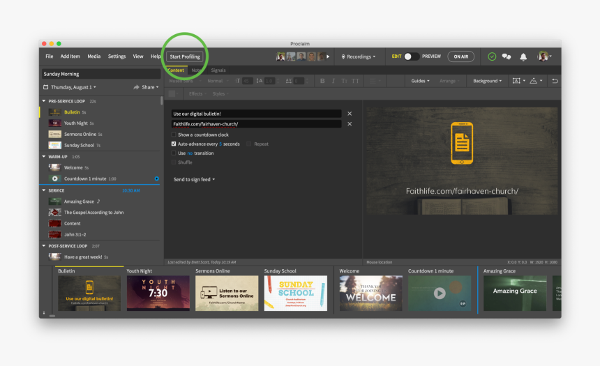600x366 pixels.
Task: Open the Share dropdown
Action: [x=146, y=87]
